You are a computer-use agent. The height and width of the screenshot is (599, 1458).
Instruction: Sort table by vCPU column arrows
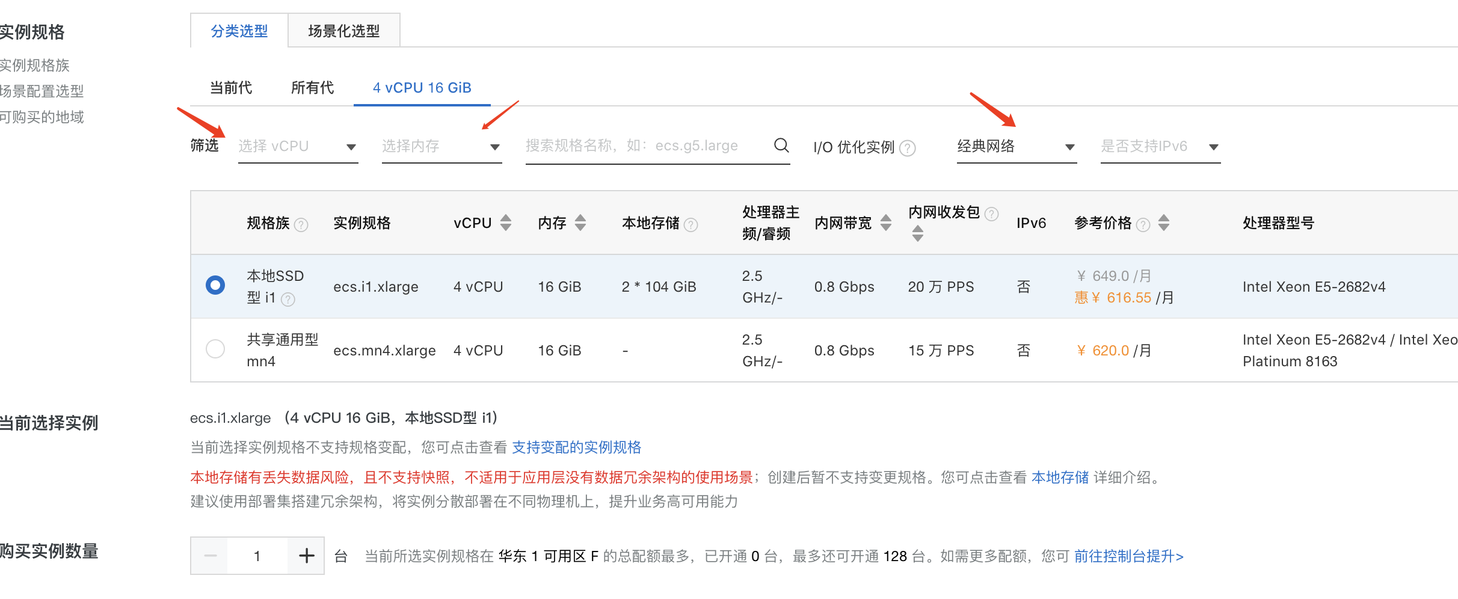506,223
